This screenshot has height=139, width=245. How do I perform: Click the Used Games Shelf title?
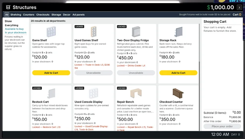pyautogui.click(x=86, y=40)
